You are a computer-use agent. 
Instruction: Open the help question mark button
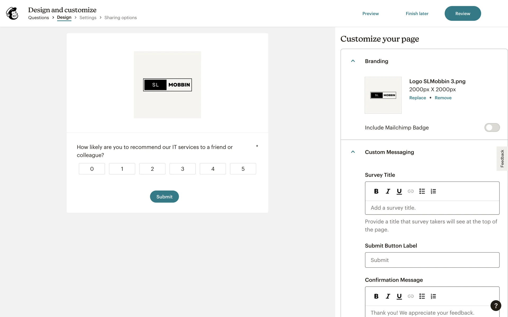click(496, 306)
